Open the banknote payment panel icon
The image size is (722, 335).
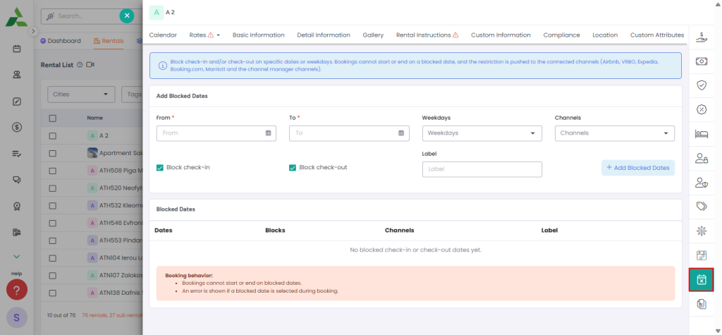tap(701, 61)
